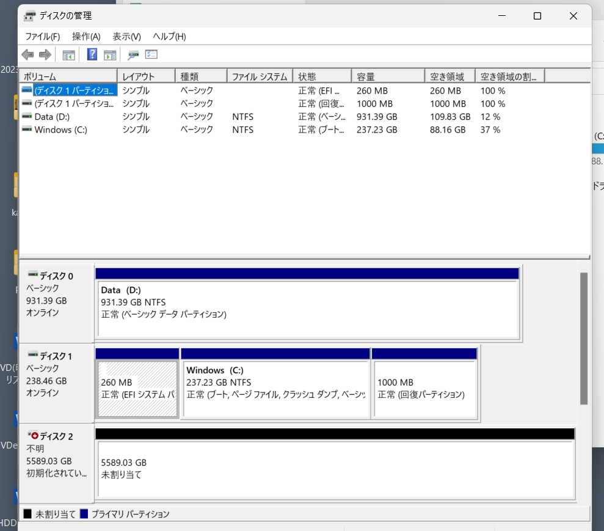Open the ヘルプ(H) menu
Viewport: 604px width, 531px height.
[x=169, y=37]
